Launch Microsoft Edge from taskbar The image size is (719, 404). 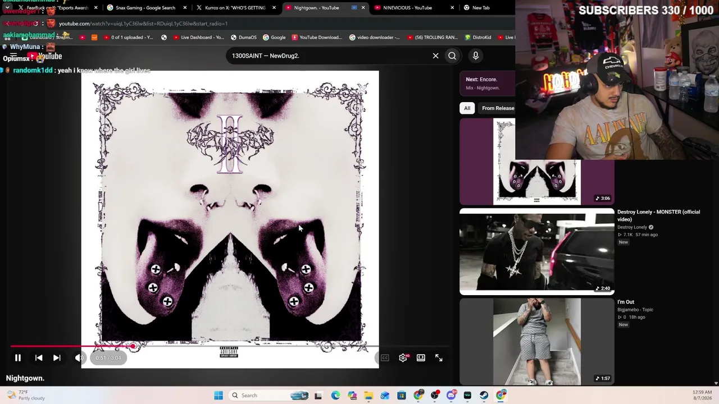[x=335, y=396]
